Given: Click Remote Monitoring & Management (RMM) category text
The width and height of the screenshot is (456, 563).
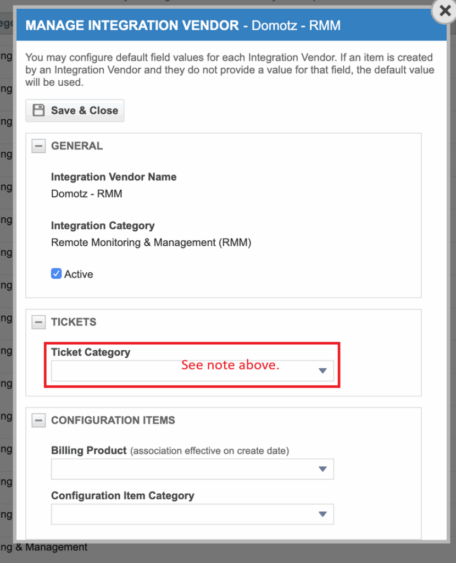Looking at the screenshot, I should (x=151, y=242).
